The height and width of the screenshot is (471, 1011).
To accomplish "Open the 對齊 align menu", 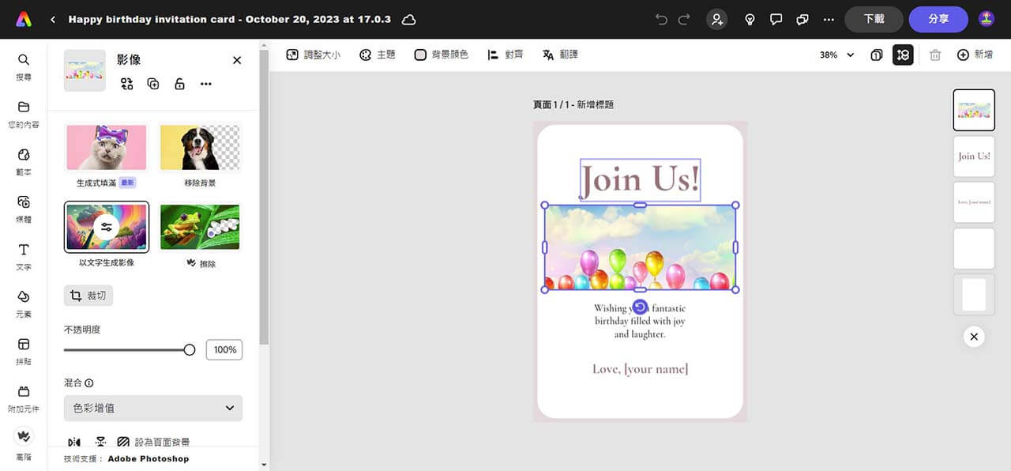I will [x=505, y=55].
